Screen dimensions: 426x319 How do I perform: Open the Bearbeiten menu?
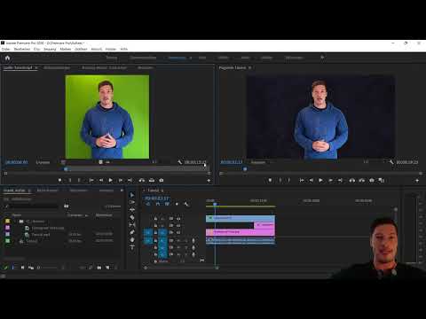[x=22, y=49]
